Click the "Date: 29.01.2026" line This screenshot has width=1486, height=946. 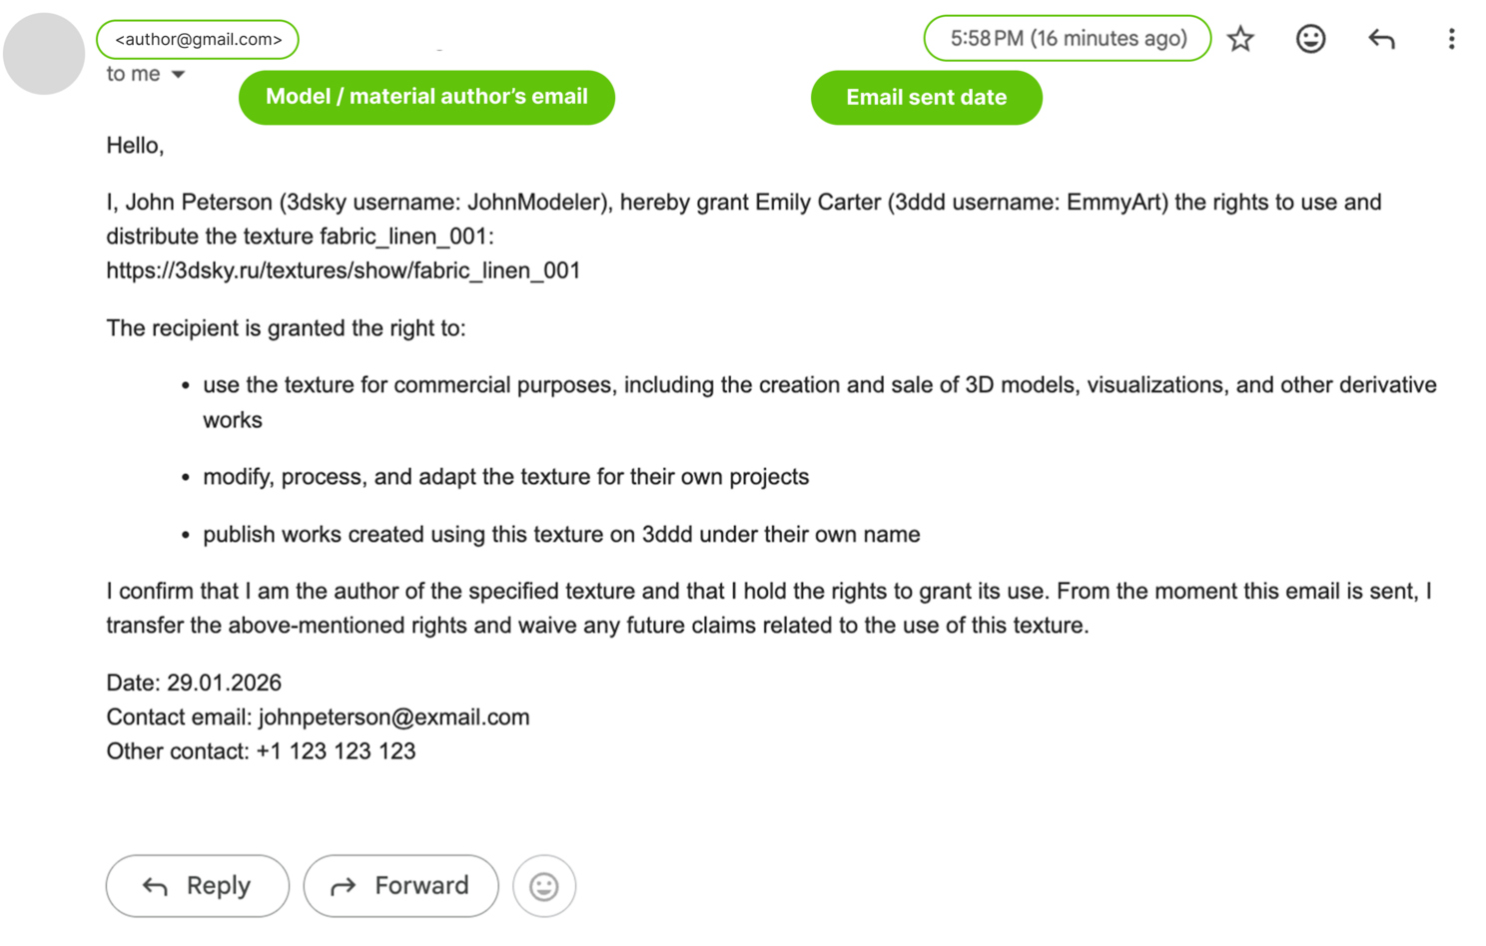(194, 683)
